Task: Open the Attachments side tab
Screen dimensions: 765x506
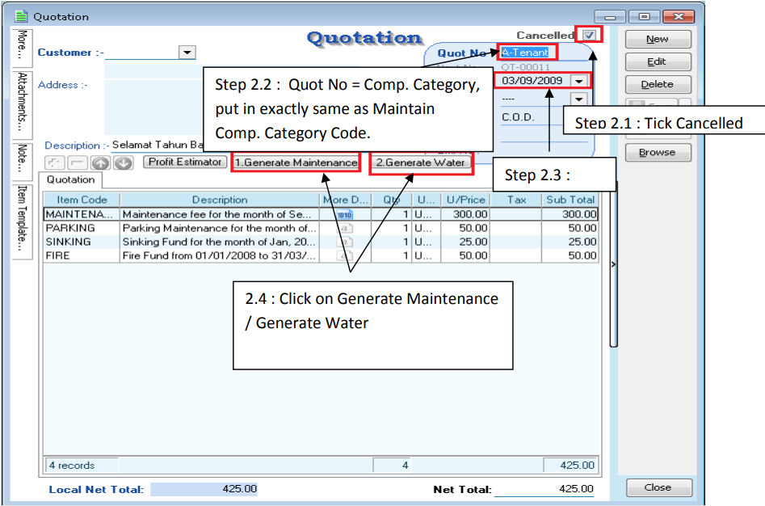Action: coord(23,103)
